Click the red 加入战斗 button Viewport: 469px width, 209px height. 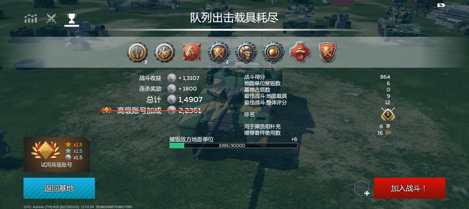410,188
